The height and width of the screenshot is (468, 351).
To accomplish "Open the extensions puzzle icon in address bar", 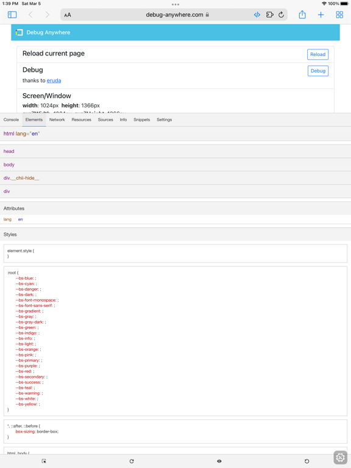I will tap(269, 15).
